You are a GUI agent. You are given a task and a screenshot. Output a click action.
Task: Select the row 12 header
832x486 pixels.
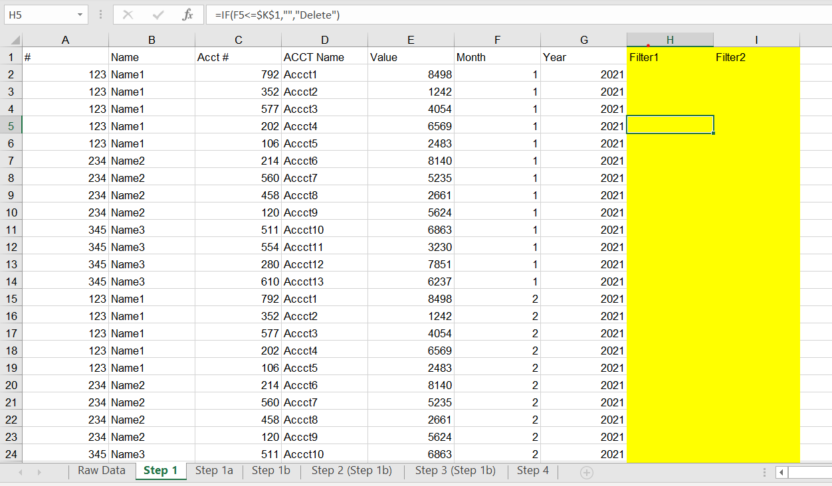coord(11,247)
